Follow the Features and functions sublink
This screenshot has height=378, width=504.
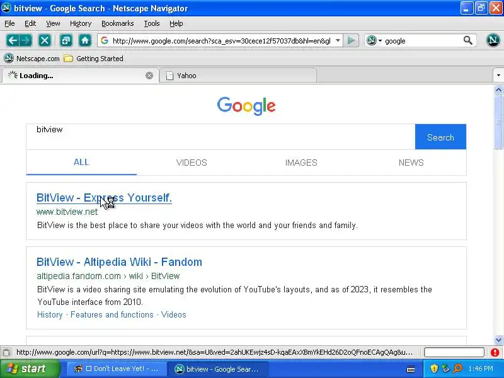pos(112,314)
